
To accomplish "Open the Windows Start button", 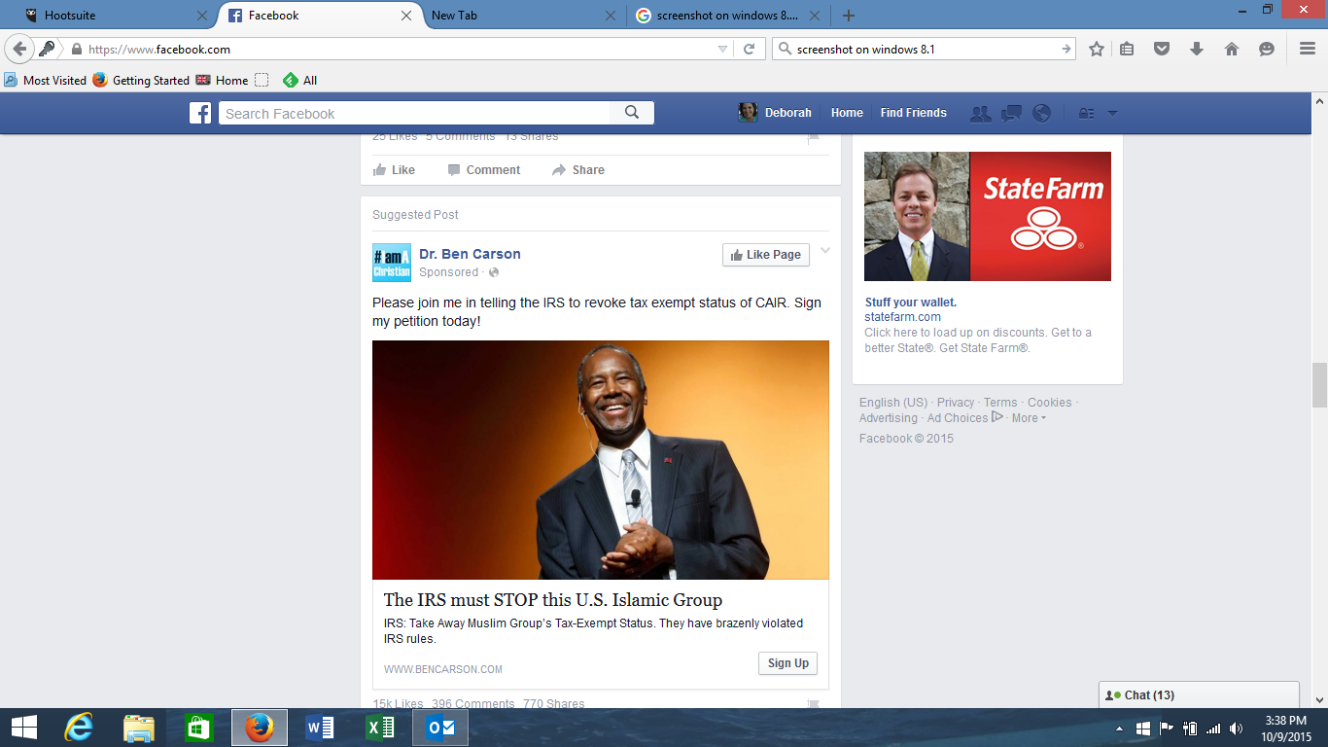I will tap(24, 728).
